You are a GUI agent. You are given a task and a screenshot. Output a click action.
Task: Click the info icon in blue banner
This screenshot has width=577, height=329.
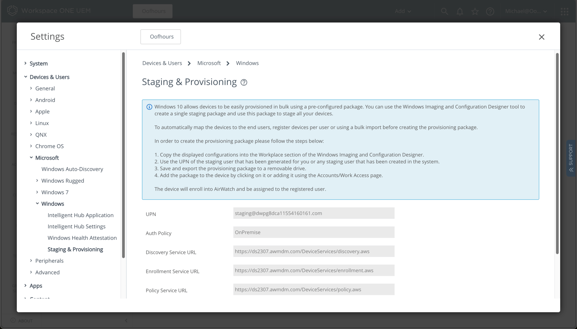coord(149,107)
